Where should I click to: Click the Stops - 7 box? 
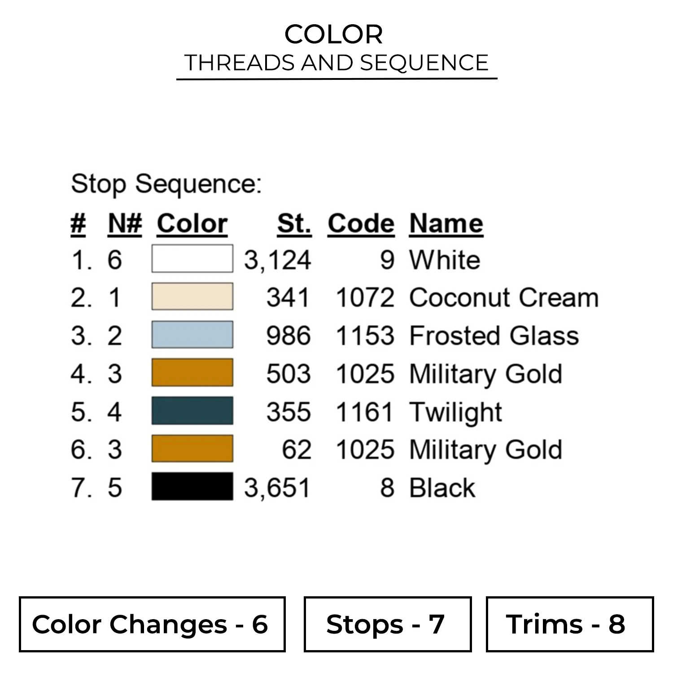coord(387,624)
